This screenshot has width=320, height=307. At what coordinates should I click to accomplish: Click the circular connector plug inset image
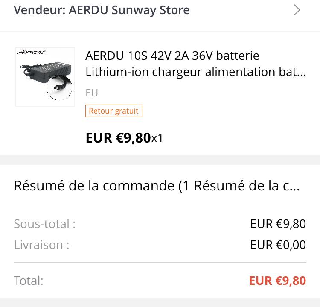coord(59,88)
